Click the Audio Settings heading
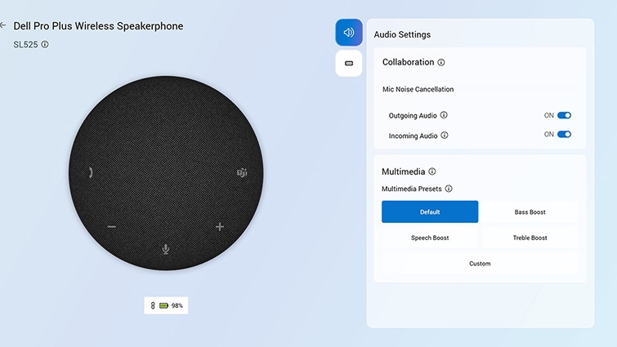This screenshot has width=617, height=347. (402, 34)
